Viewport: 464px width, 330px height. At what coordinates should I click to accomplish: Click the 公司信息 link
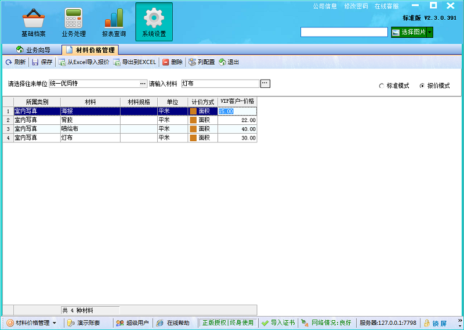click(x=325, y=6)
